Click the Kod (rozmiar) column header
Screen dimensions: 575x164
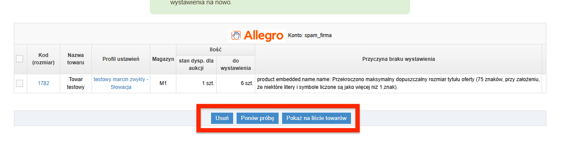coord(43,59)
